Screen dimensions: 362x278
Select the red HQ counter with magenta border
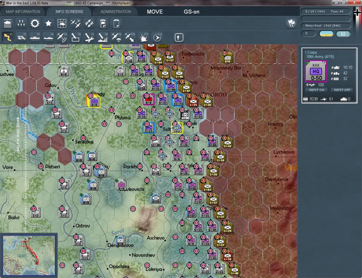[x=148, y=99]
